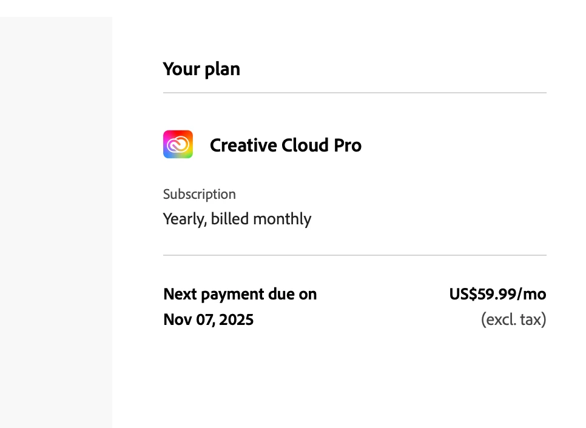This screenshot has width=586, height=428.
Task: Click the divider line below "Your plan"
Action: [354, 93]
